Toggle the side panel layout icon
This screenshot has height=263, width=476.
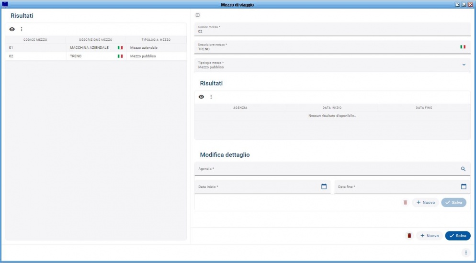pos(198,15)
